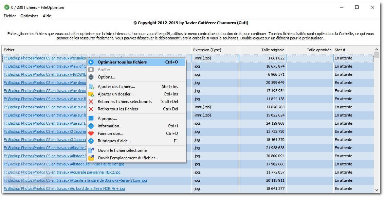Click the vertical scrollbar thumb

(x=377, y=55)
